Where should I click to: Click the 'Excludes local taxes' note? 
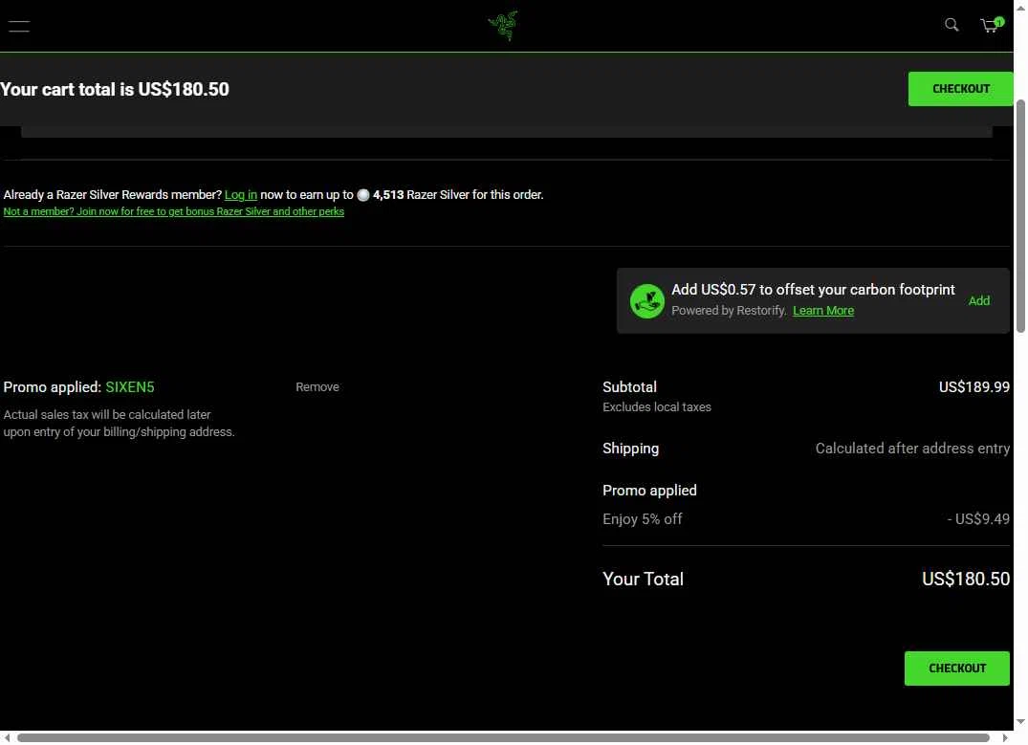[656, 406]
